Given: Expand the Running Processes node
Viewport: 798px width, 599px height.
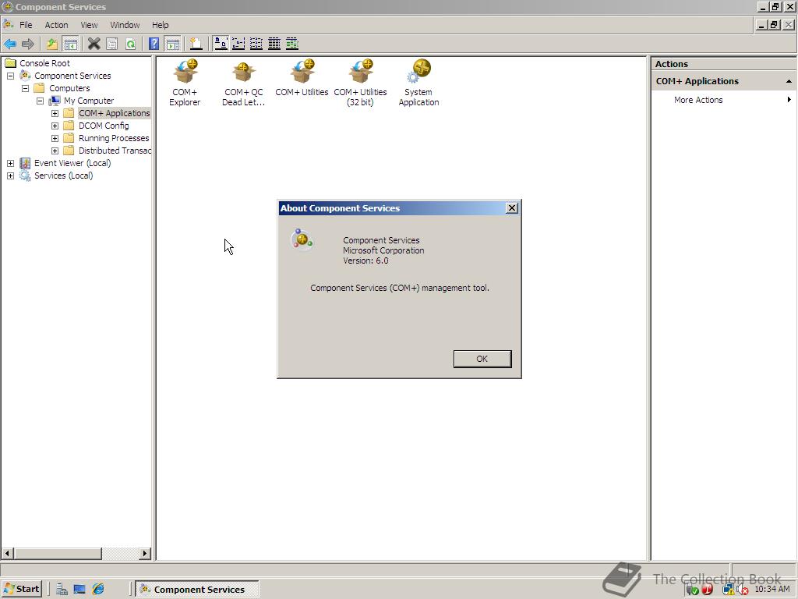Looking at the screenshot, I should [x=55, y=138].
